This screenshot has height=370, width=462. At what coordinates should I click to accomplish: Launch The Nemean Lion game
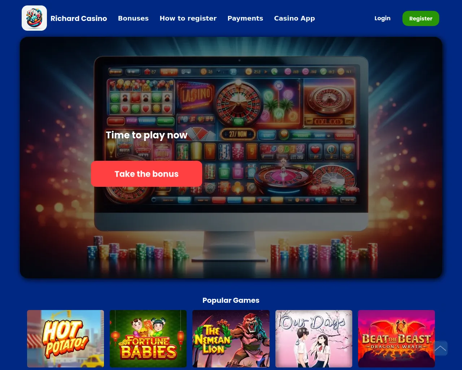[x=231, y=339]
